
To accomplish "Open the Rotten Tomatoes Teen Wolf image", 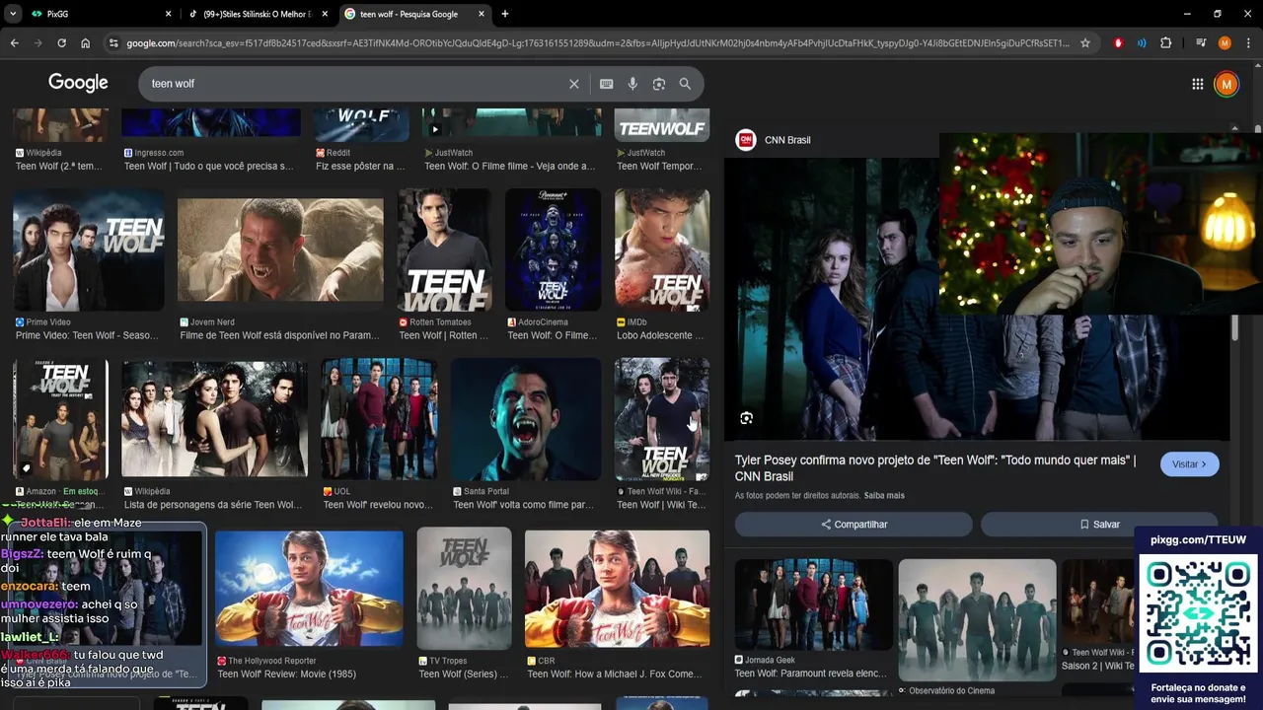I will [444, 250].
